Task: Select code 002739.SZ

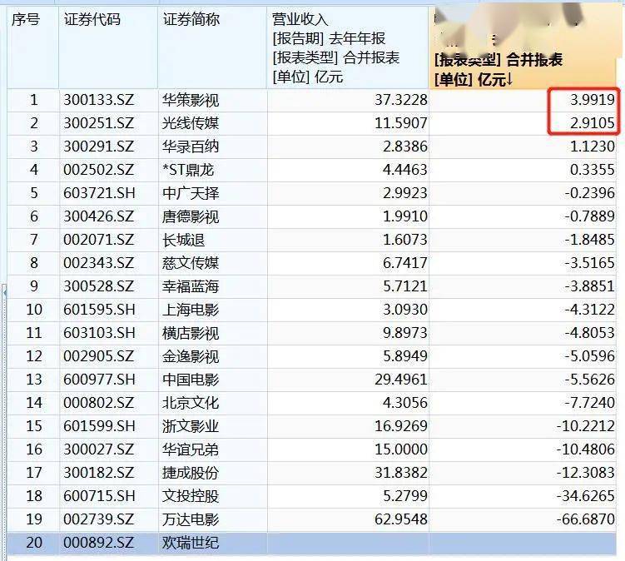Action: click(98, 519)
